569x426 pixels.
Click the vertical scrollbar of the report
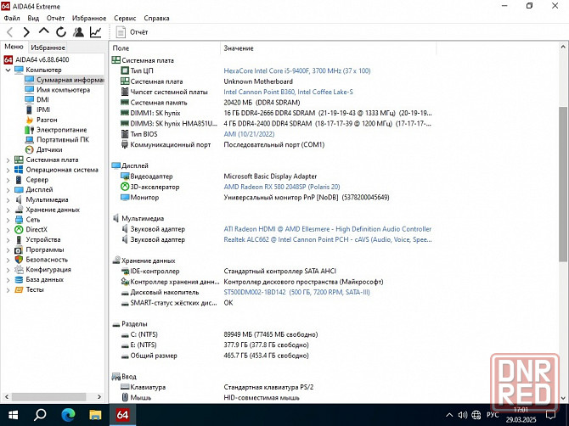(x=562, y=184)
